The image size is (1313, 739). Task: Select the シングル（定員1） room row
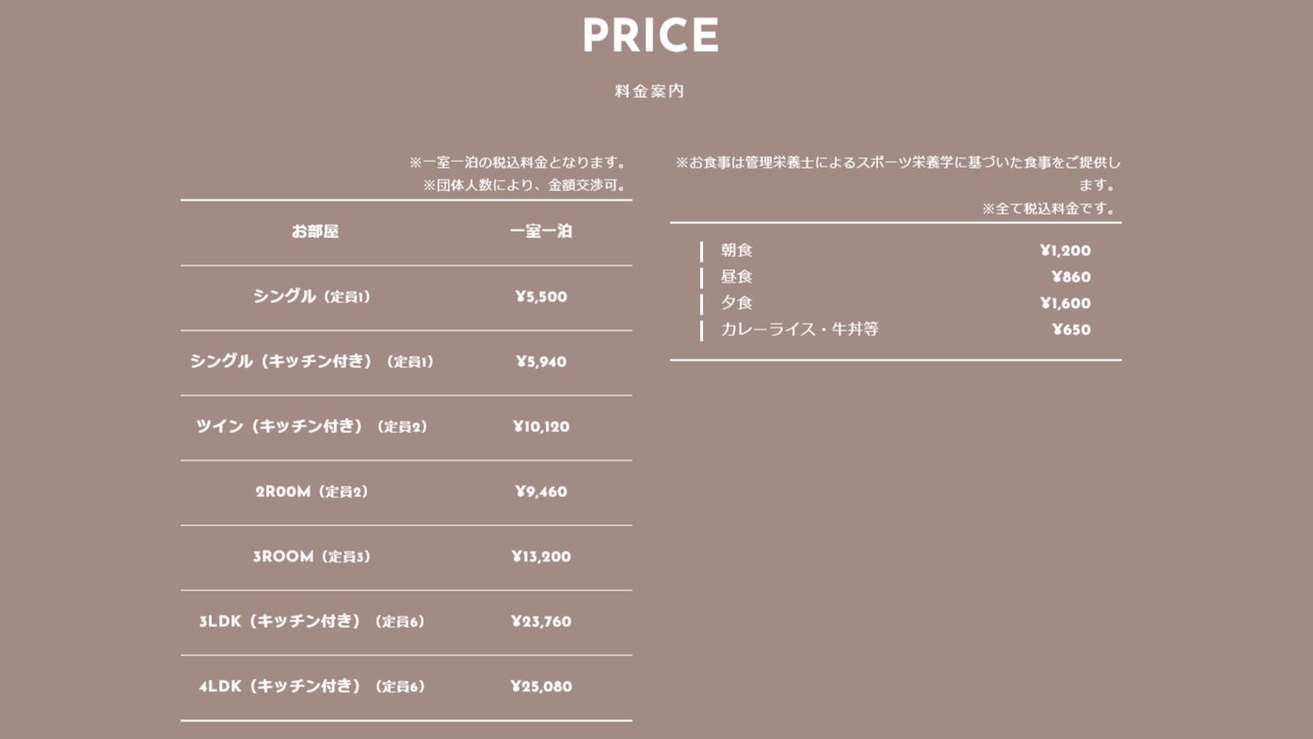pos(312,297)
